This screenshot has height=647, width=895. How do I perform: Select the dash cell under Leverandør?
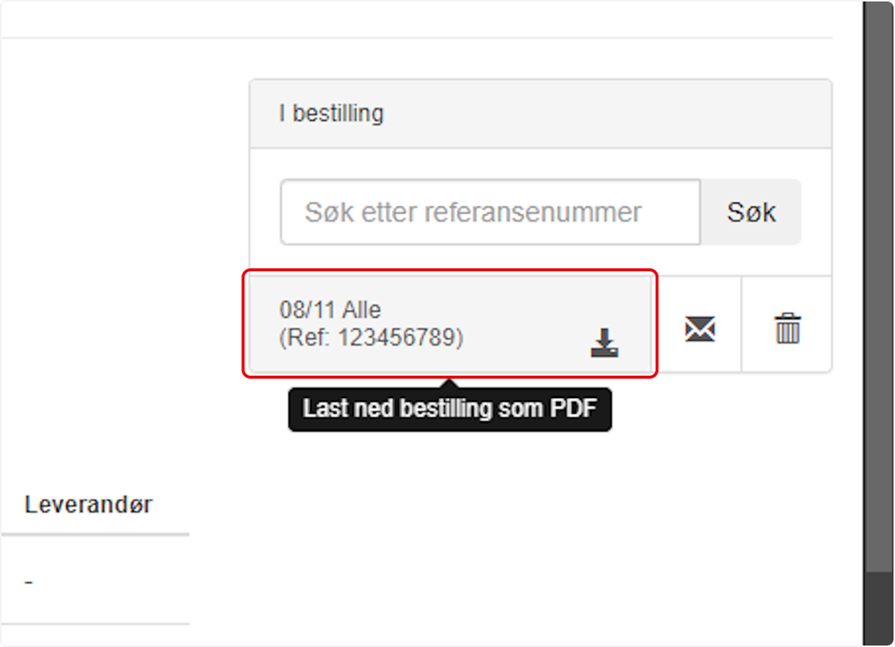[29, 582]
